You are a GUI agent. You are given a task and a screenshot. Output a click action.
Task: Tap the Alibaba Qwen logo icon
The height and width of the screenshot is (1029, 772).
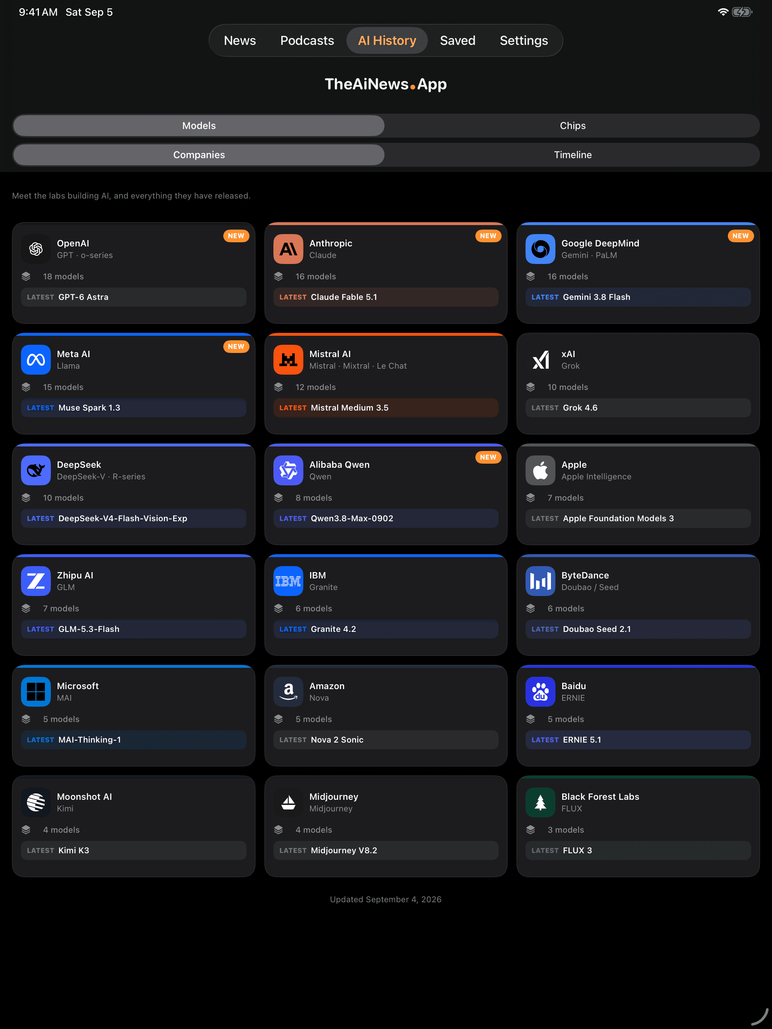288,470
